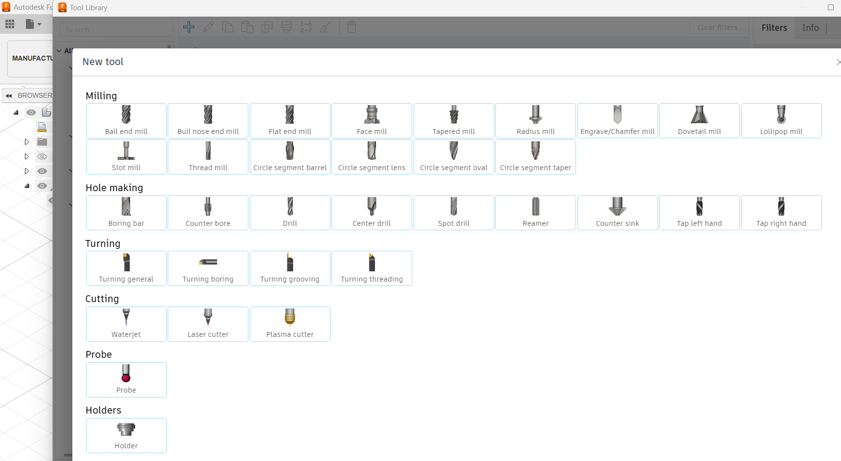The height and width of the screenshot is (461, 841).
Task: Select the Turning threading tool
Action: coord(372,268)
